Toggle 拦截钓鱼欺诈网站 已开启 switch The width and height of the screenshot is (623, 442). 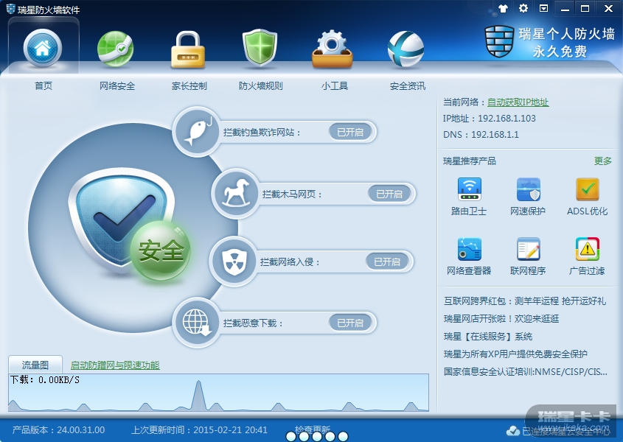coord(350,132)
